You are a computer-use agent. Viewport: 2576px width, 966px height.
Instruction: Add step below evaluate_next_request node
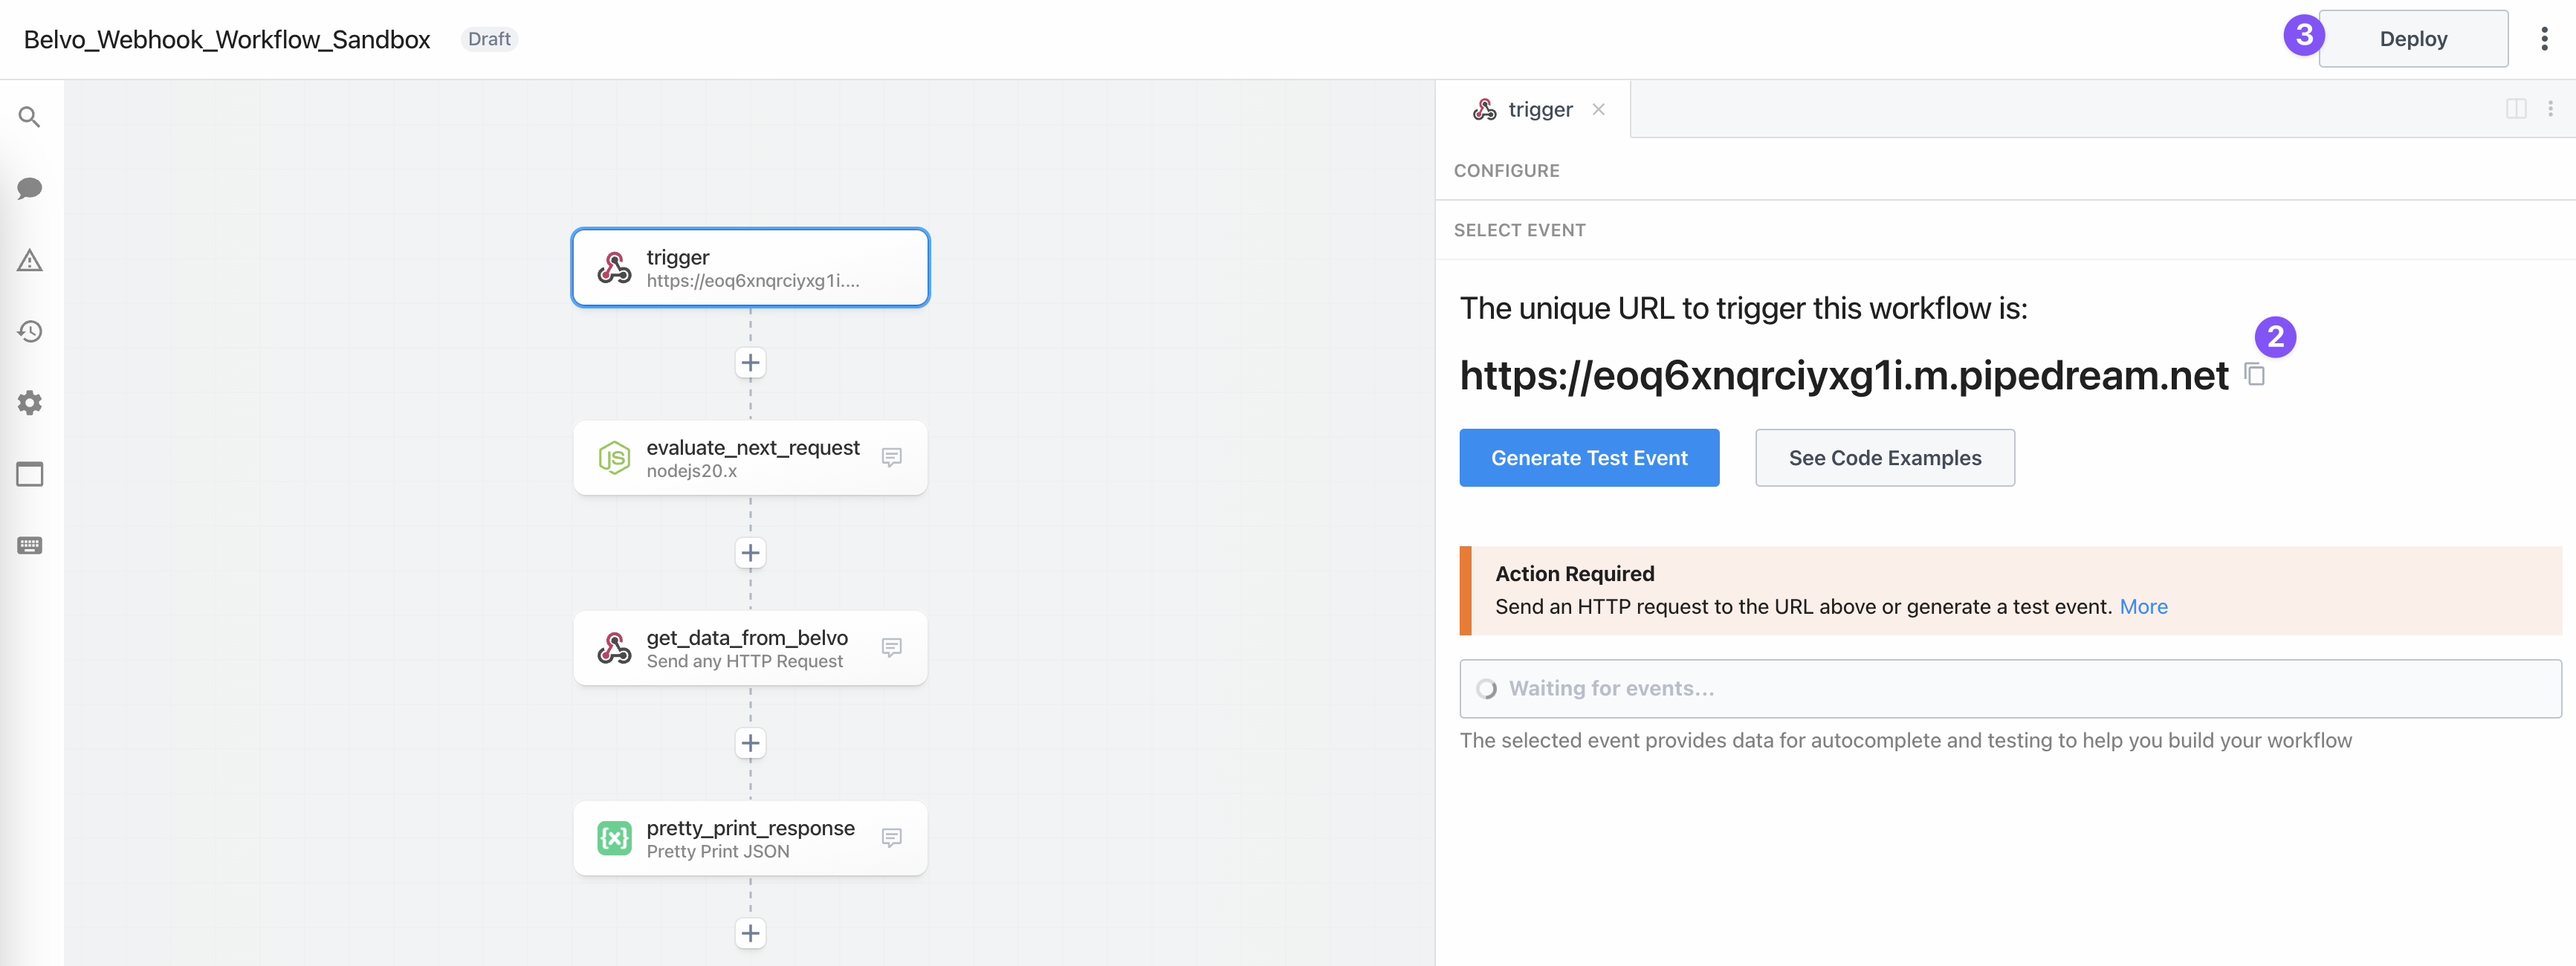pyautogui.click(x=750, y=553)
